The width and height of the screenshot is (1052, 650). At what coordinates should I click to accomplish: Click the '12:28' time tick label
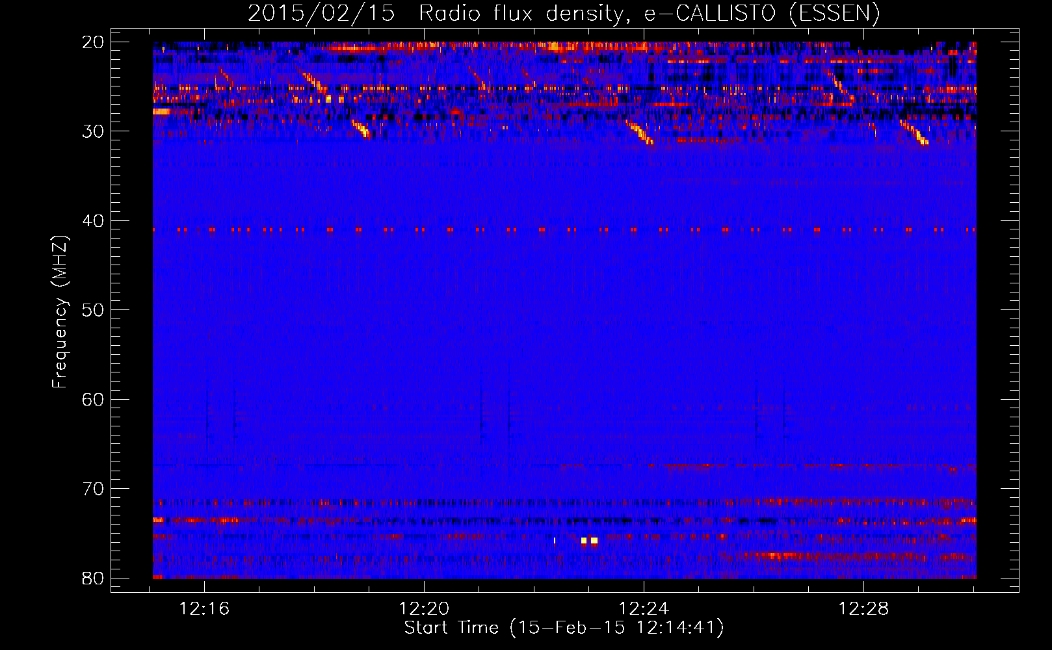(863, 609)
